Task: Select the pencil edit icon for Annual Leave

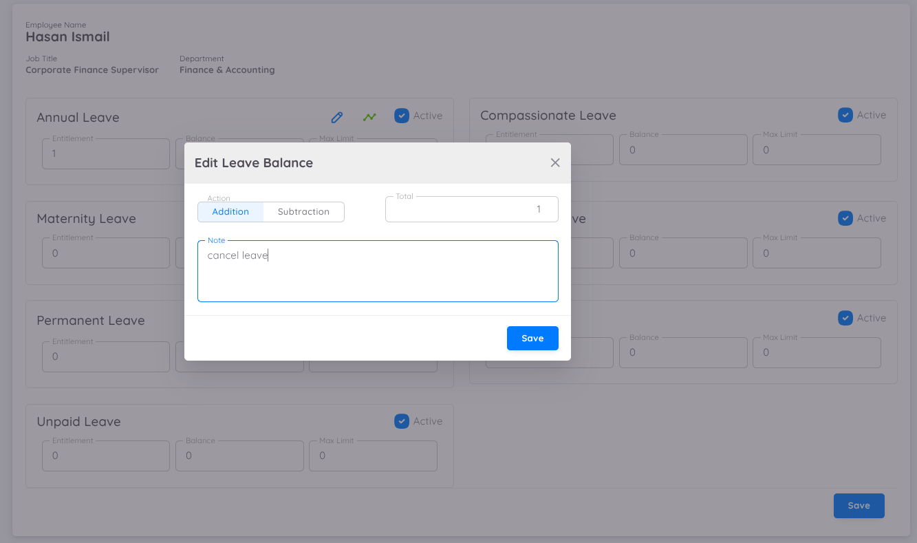Action: coord(336,117)
